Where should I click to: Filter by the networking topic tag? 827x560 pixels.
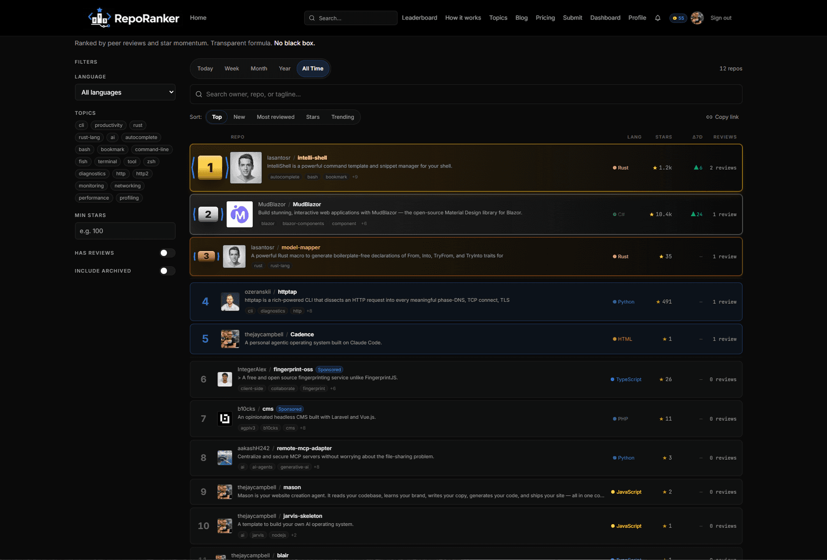128,186
